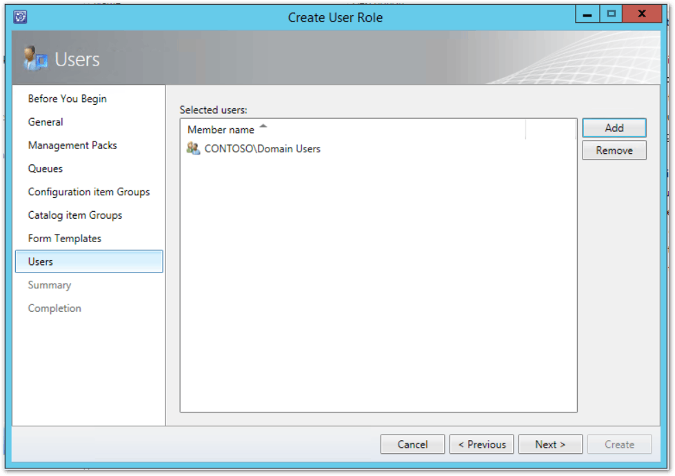This screenshot has width=675, height=476.
Task: Click the app icon in title bar
Action: [x=20, y=17]
